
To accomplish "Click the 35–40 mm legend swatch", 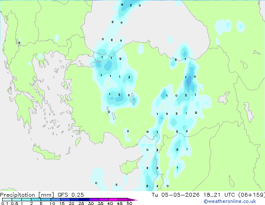I will (x=103, y=200).
